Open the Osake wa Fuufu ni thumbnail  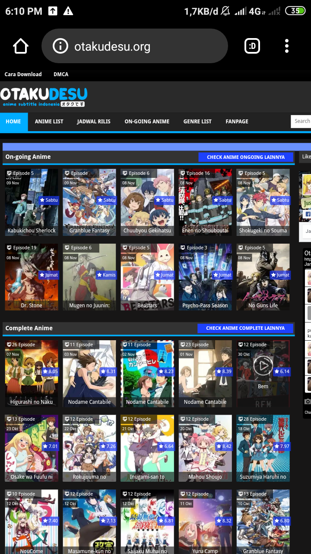point(32,448)
